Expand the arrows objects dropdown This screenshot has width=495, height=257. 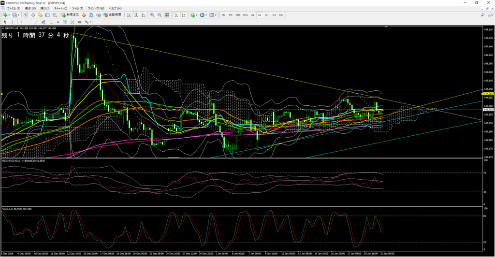[x=90, y=22]
